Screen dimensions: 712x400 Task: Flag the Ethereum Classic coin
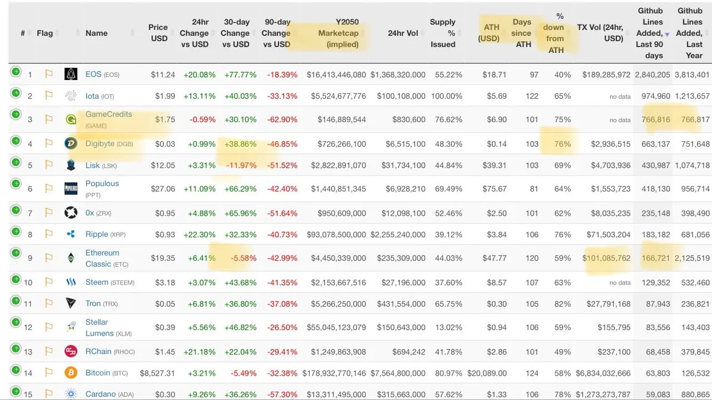pos(48,258)
